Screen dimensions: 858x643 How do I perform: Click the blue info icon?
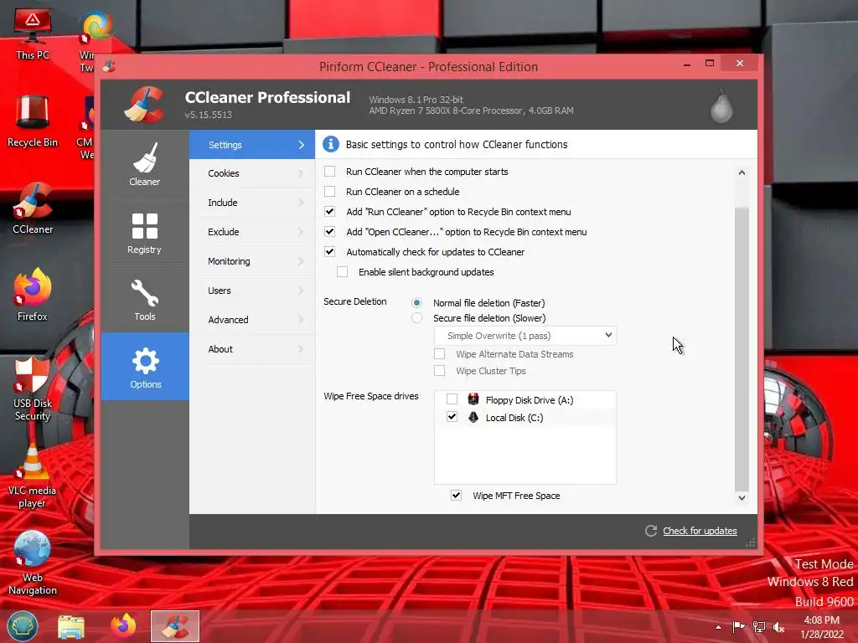tap(330, 144)
